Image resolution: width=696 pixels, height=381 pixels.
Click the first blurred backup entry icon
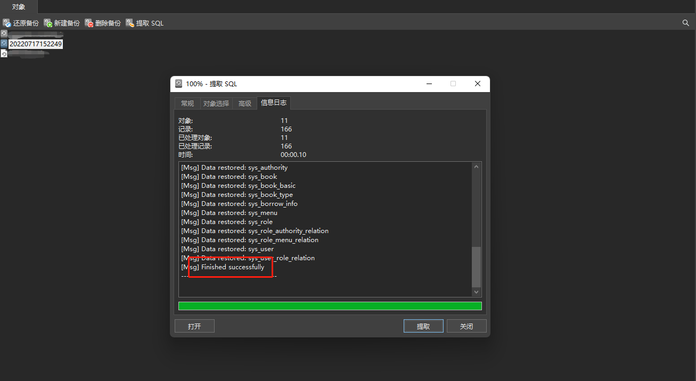(4, 34)
